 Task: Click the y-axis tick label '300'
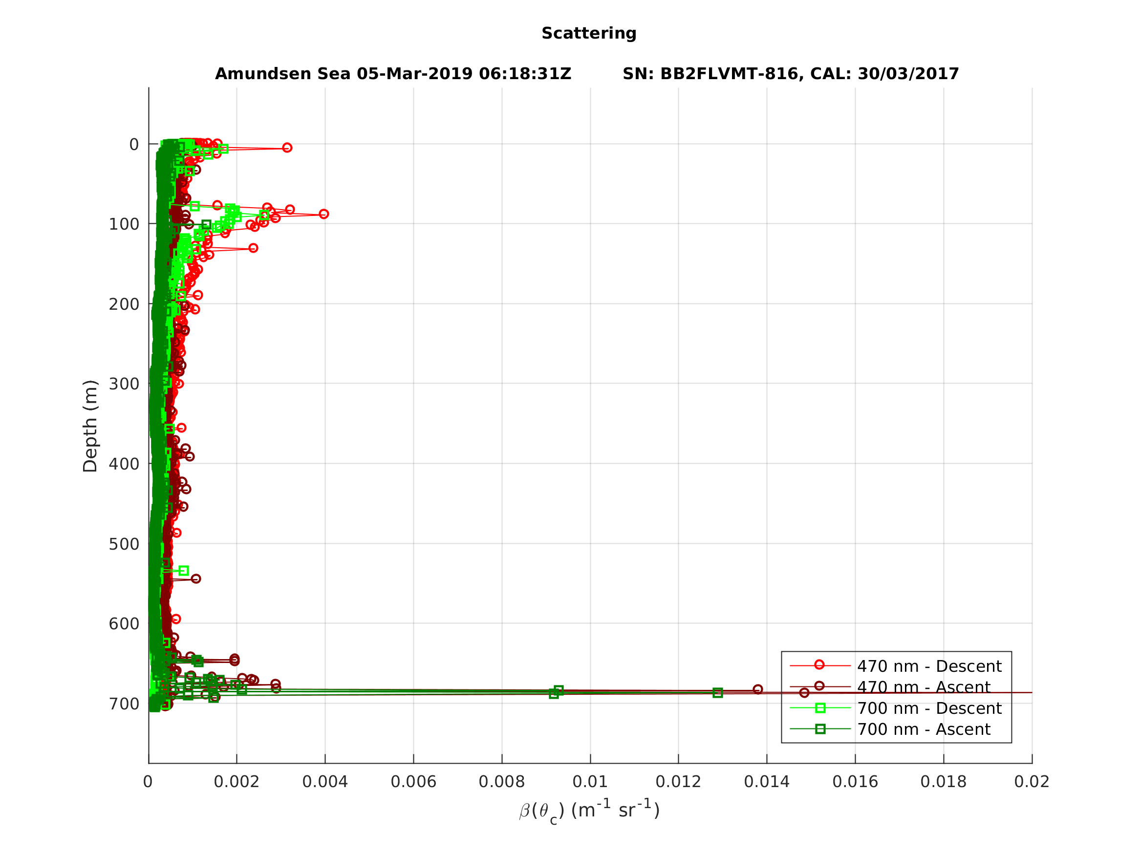(124, 385)
